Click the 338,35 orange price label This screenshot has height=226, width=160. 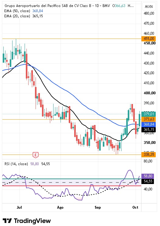(x=149, y=155)
